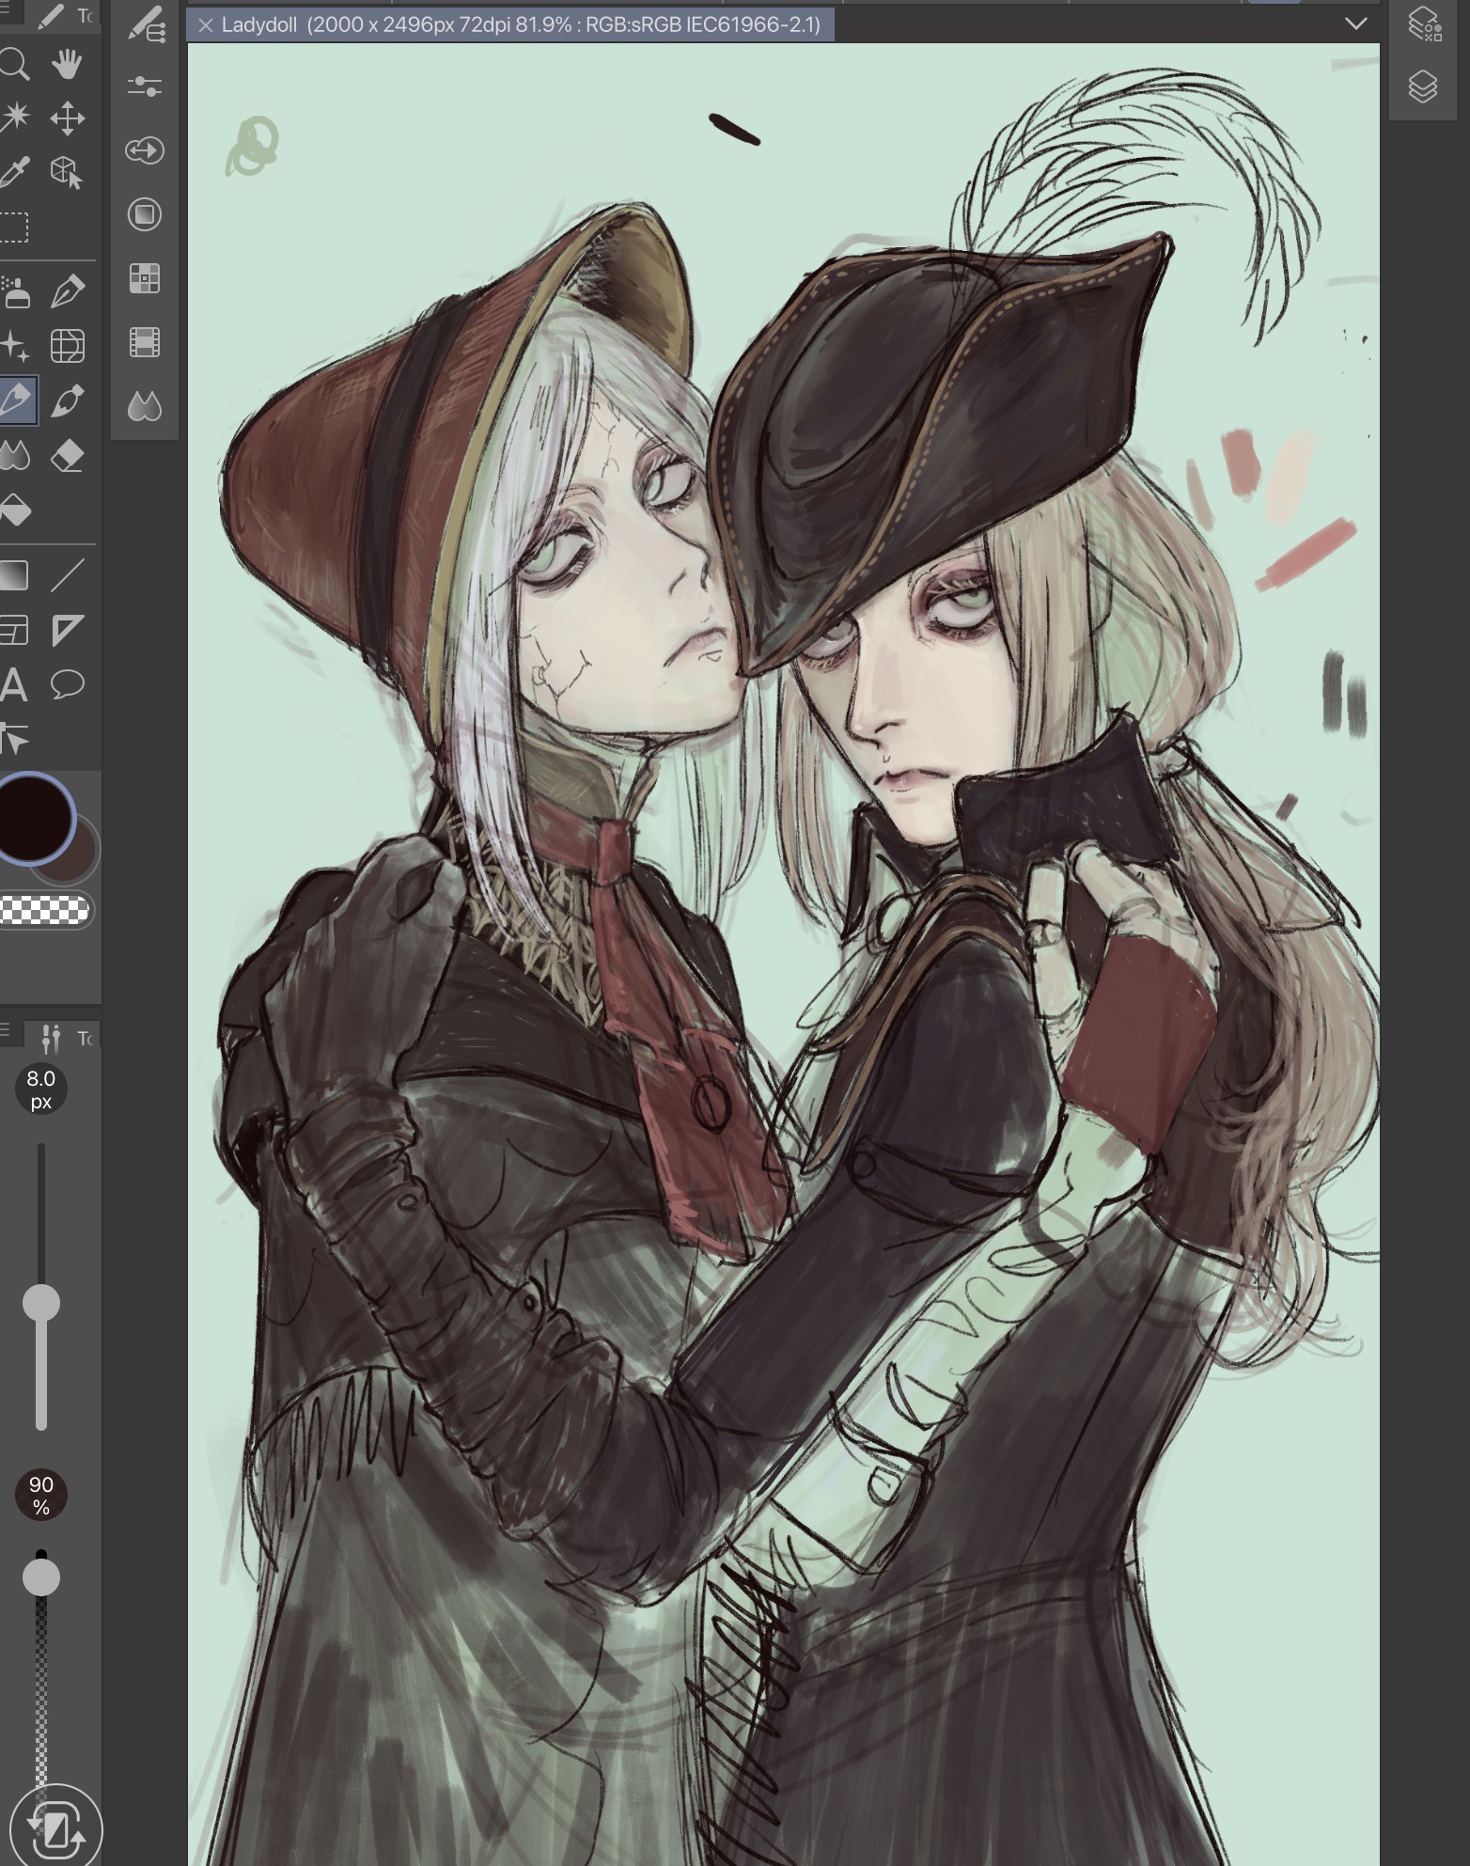
Task: Select the Text tool
Action: [13, 685]
